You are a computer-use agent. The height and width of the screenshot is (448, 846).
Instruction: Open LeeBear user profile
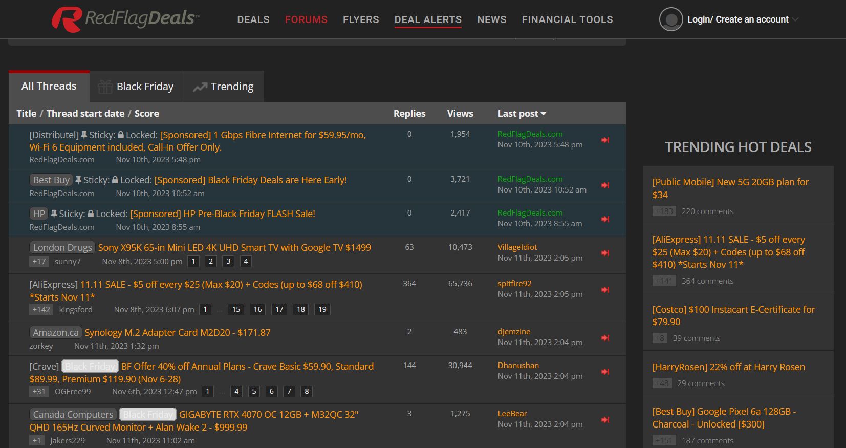(512, 414)
